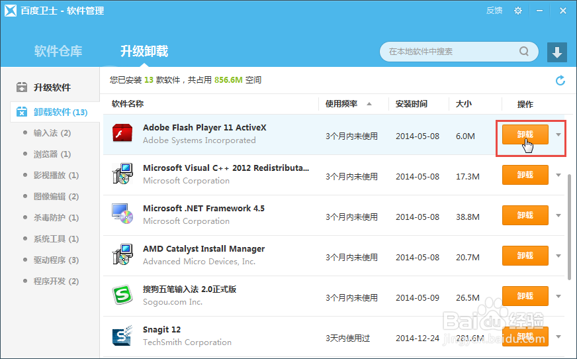Open the download manager arrow icon
Screen dimensions: 577x359
click(556, 52)
